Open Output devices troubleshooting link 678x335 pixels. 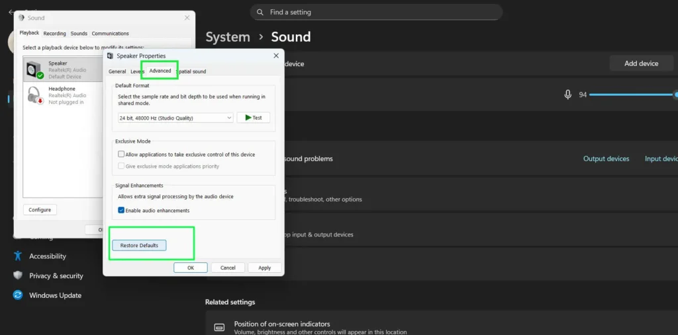coord(606,159)
